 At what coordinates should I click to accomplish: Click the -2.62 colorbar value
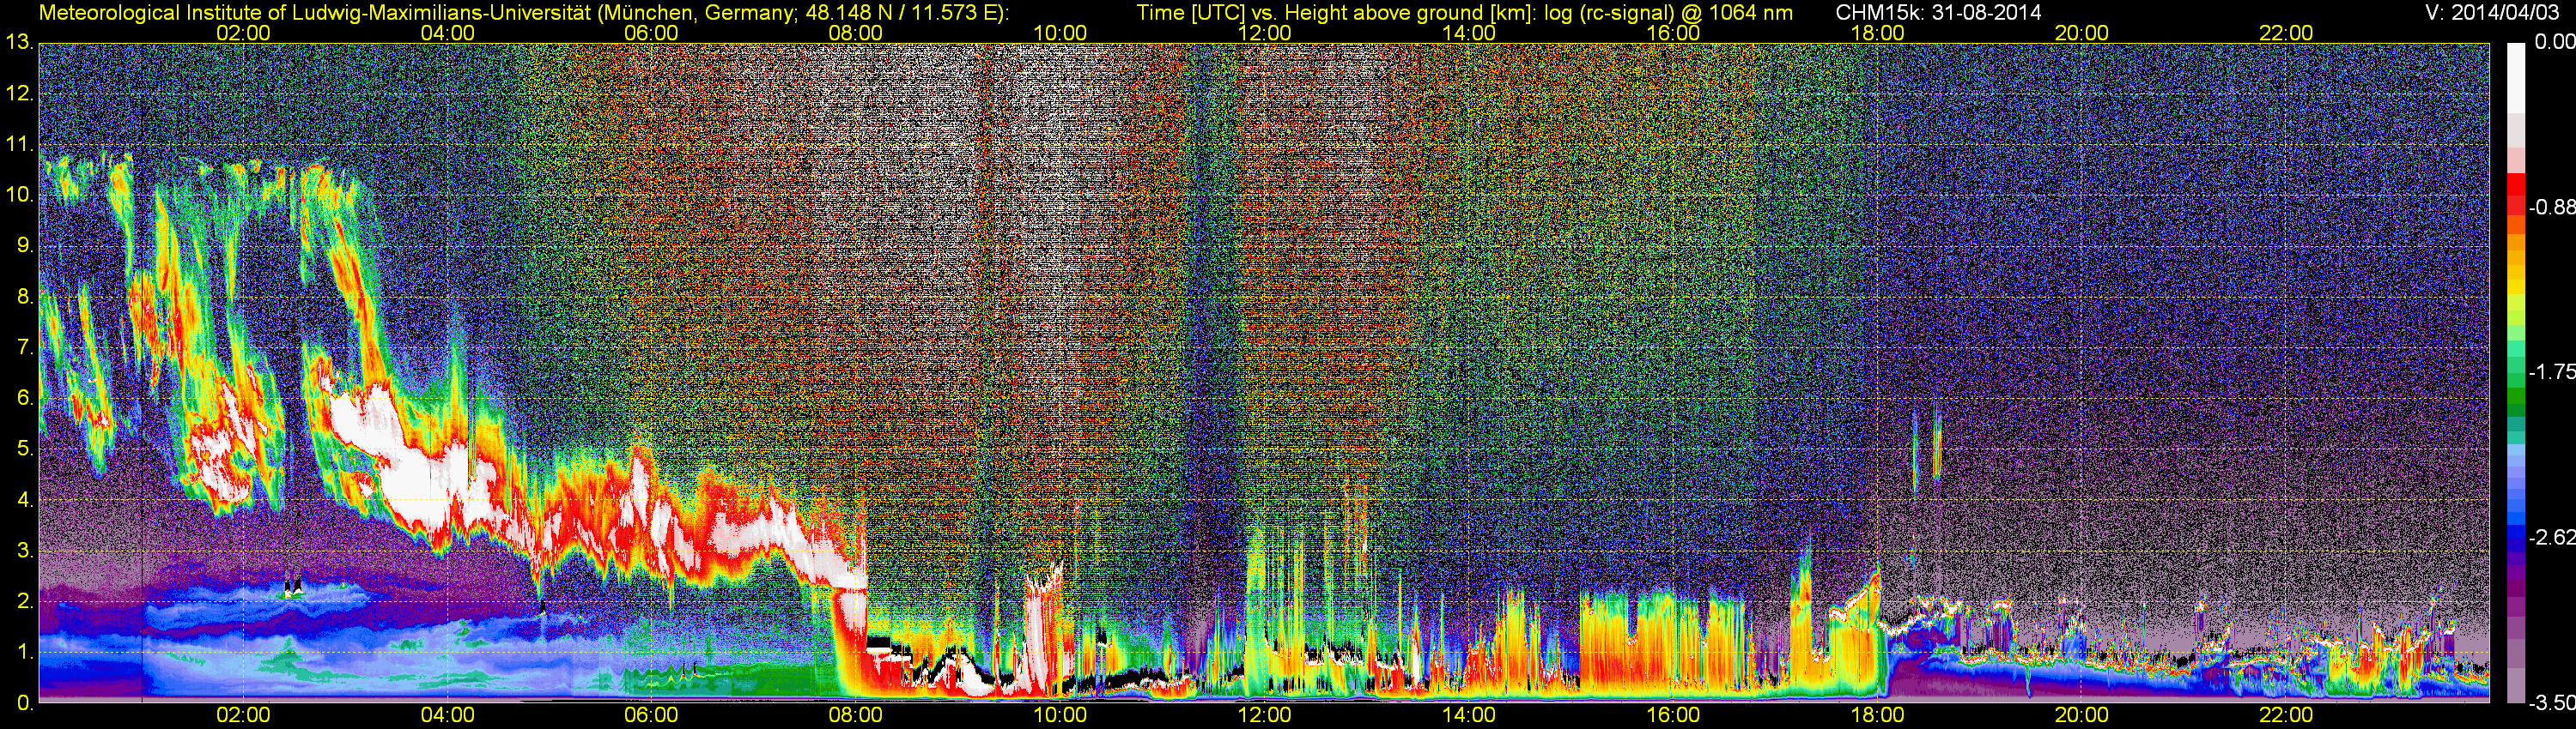[2551, 537]
